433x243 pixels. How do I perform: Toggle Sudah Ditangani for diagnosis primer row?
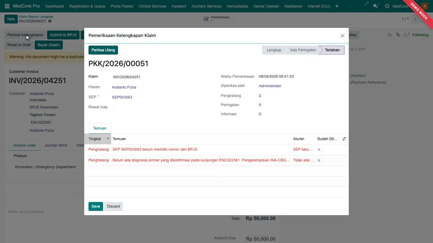[321, 160]
